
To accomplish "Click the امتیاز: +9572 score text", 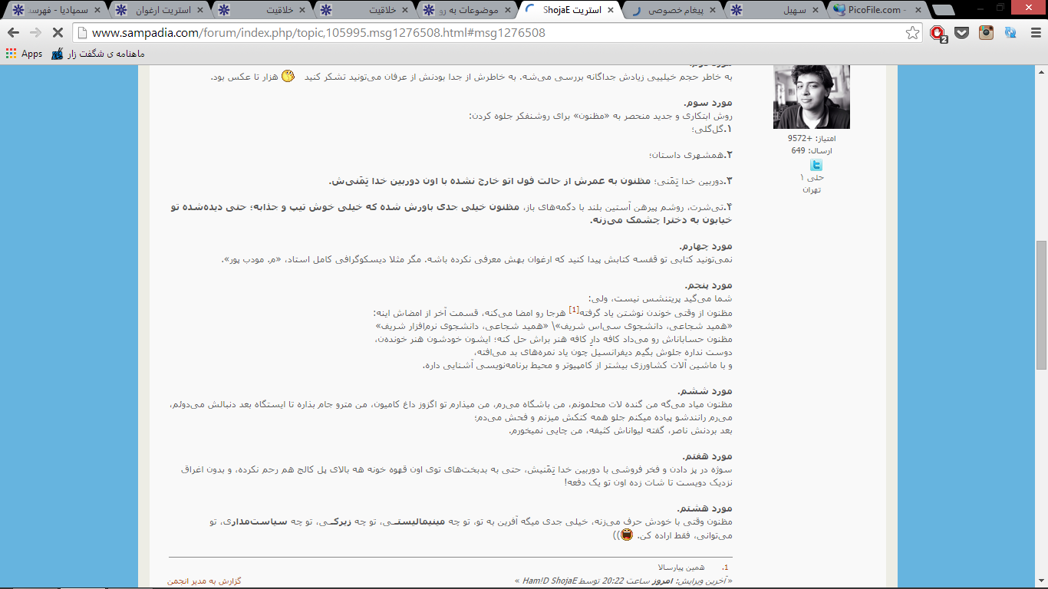I will point(812,139).
